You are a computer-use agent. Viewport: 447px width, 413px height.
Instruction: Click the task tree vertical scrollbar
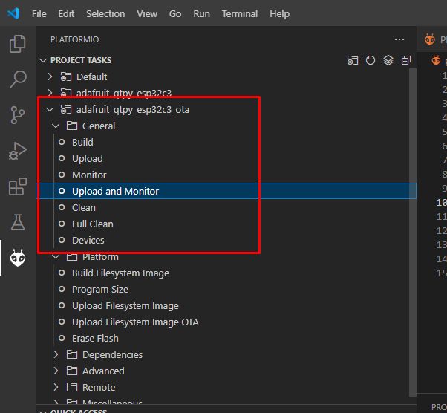pyautogui.click(x=413, y=232)
